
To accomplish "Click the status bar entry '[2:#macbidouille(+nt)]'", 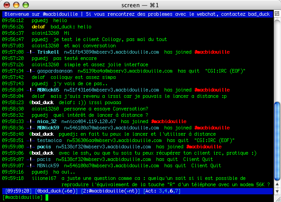I will [111, 191].
